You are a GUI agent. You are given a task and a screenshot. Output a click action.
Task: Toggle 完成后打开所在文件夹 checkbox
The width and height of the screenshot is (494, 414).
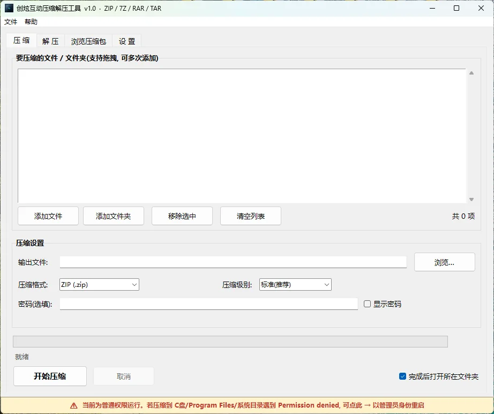click(402, 376)
